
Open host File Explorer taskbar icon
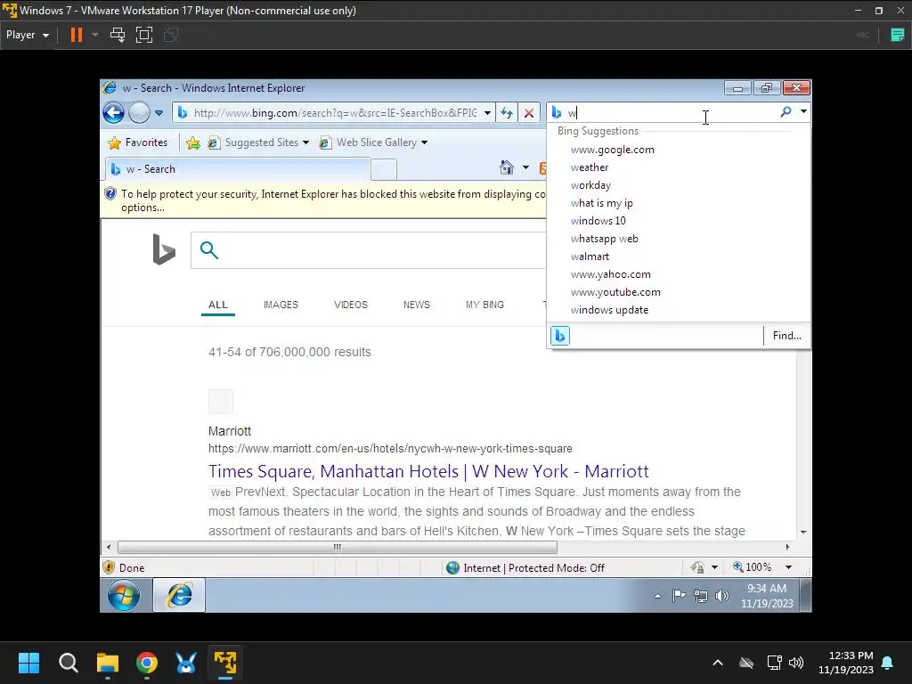click(108, 663)
